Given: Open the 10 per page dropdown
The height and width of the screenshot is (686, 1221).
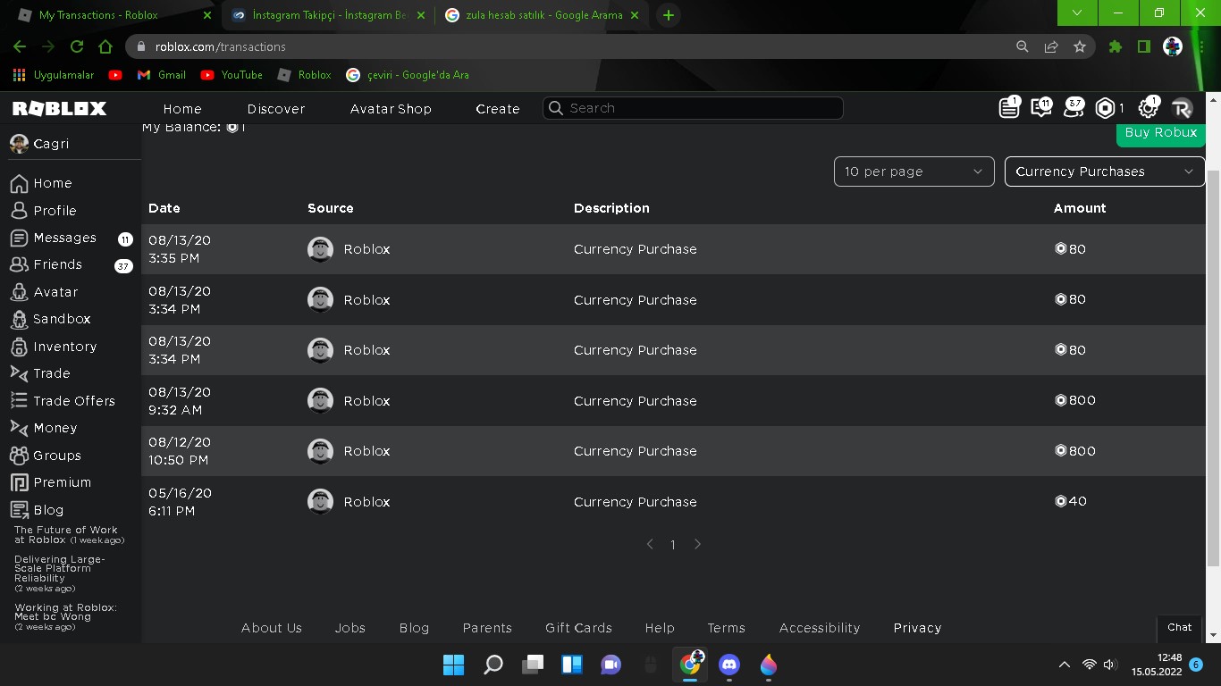Looking at the screenshot, I should click(914, 171).
